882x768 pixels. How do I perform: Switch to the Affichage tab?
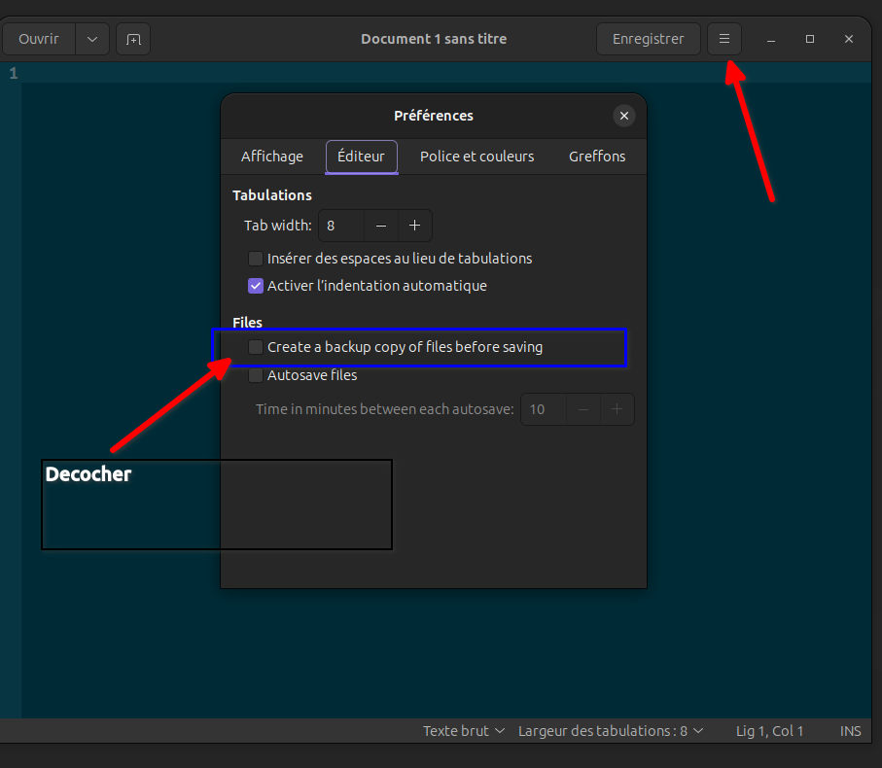pos(272,157)
